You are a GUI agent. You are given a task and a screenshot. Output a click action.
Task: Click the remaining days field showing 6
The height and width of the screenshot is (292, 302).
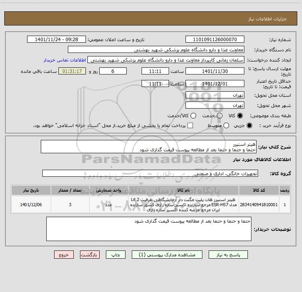point(113,71)
